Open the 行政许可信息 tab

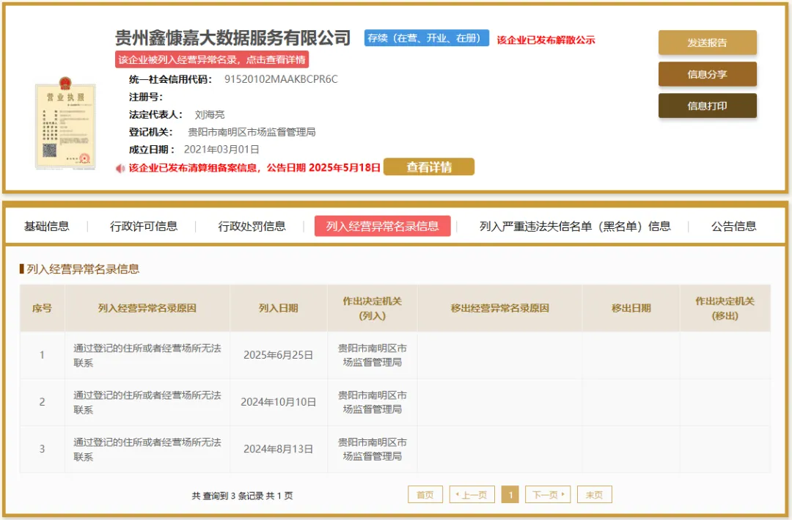(144, 227)
